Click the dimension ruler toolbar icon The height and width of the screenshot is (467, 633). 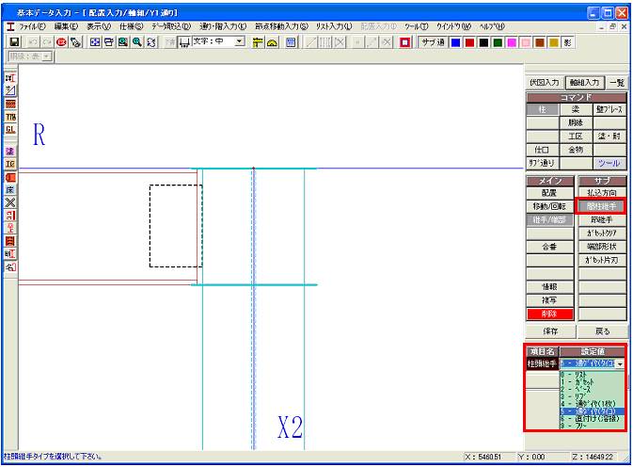(258, 42)
